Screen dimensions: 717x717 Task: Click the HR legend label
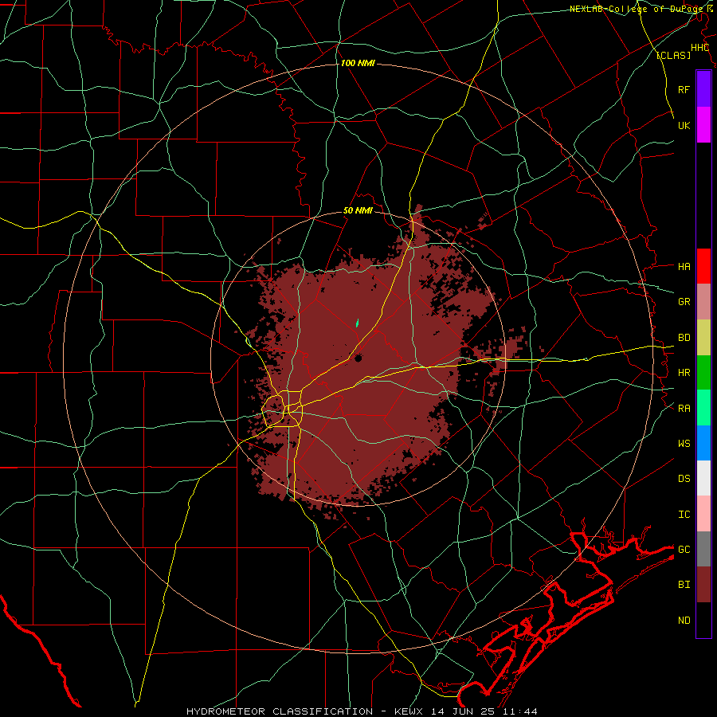[x=684, y=373]
